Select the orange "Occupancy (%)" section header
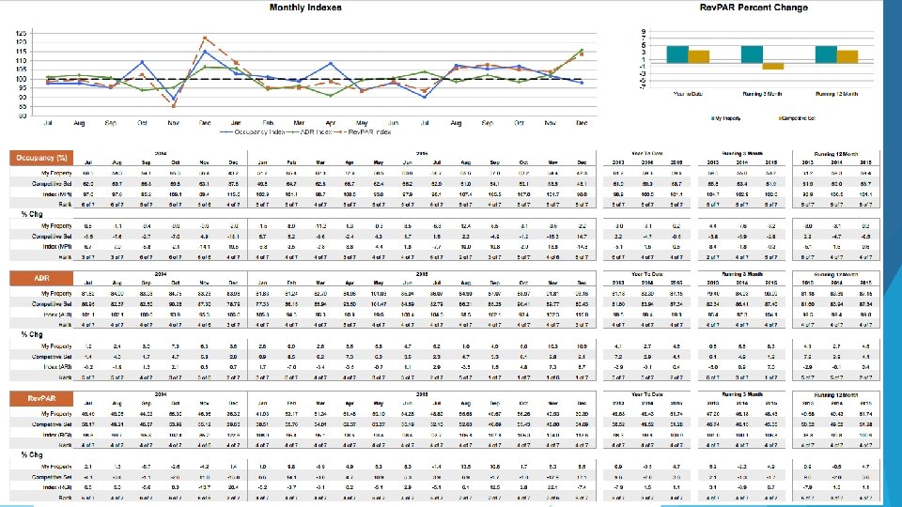The width and height of the screenshot is (902, 507). pyautogui.click(x=41, y=158)
